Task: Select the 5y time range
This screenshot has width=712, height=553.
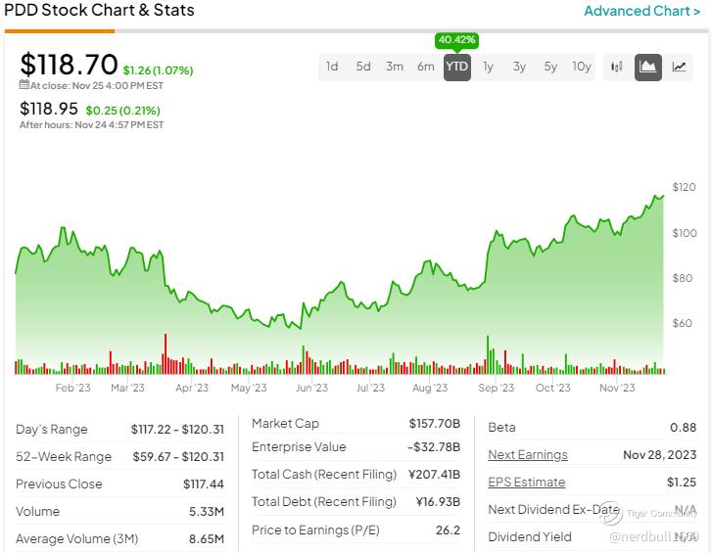Action: click(x=550, y=67)
